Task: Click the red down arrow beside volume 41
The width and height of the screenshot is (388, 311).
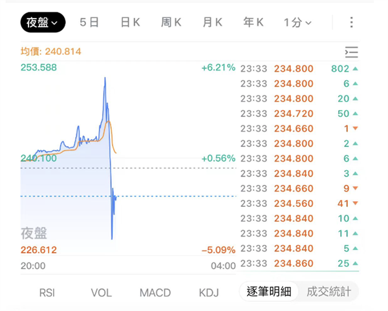Action: click(x=355, y=204)
